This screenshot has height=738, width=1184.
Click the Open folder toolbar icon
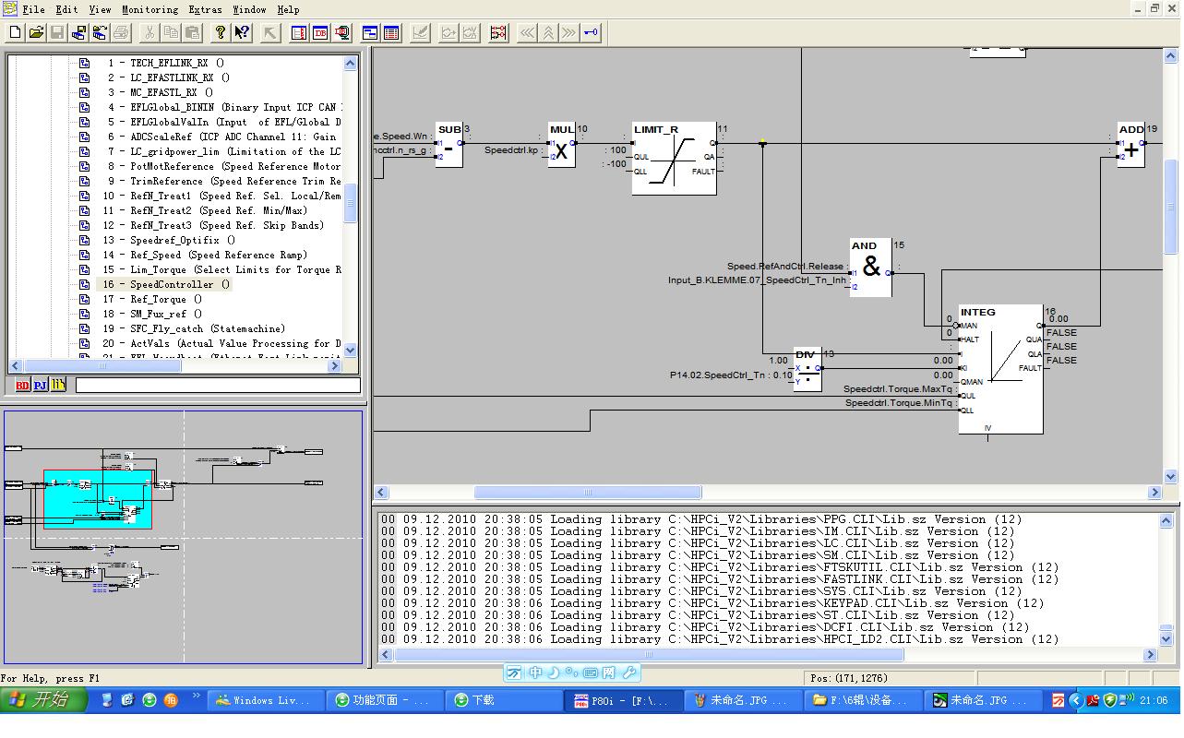36,32
